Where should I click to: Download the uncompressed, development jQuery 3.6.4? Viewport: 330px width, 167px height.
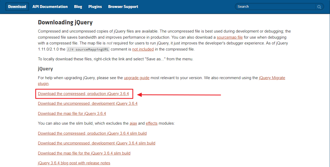pos(88,103)
